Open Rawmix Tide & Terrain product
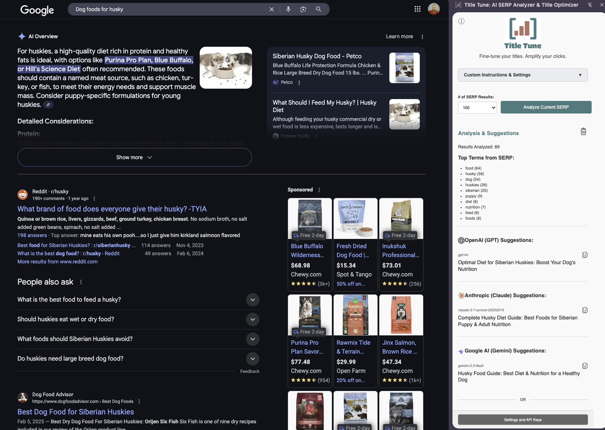This screenshot has width=605, height=430. 356,341
